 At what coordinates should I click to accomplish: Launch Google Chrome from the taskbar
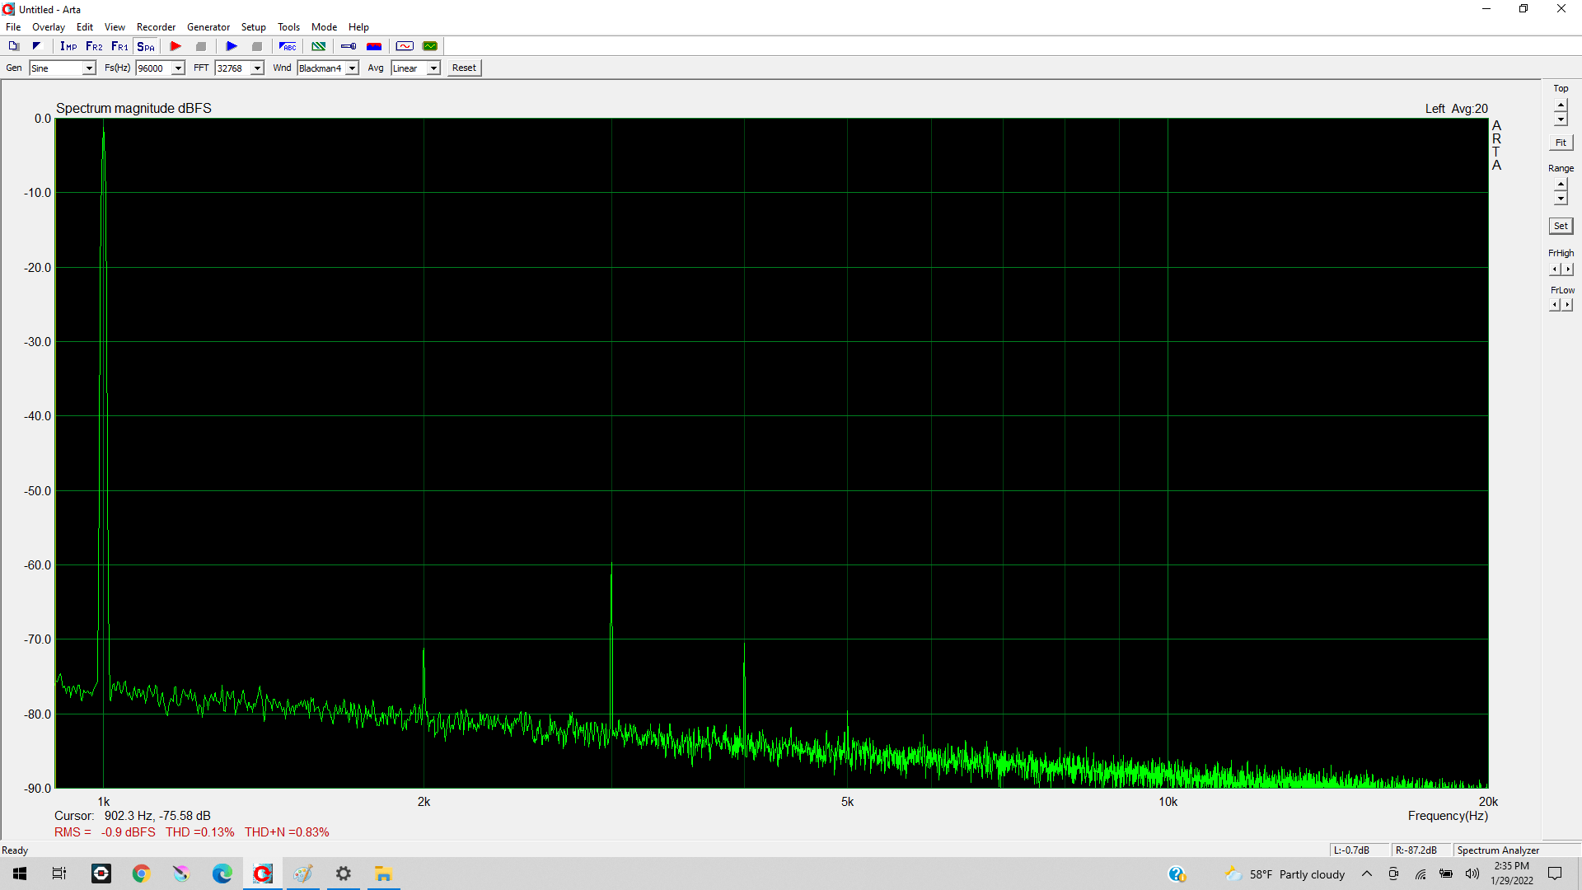coord(141,874)
